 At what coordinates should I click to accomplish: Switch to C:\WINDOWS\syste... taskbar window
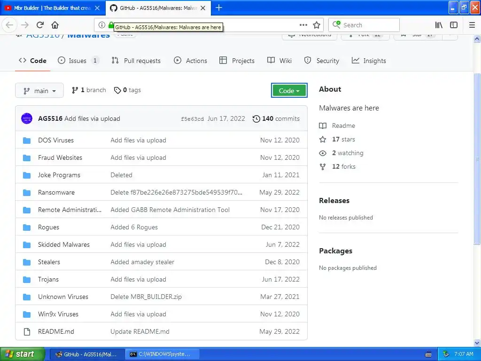coord(163,354)
